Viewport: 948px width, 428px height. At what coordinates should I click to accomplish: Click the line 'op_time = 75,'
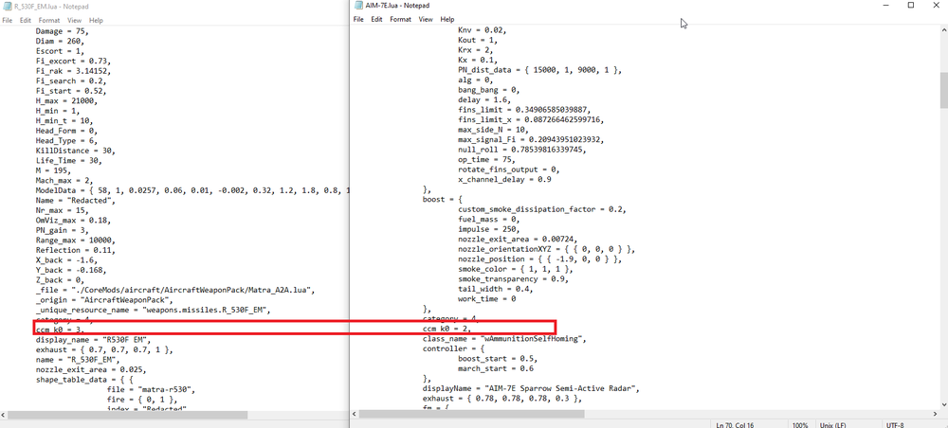point(486,159)
